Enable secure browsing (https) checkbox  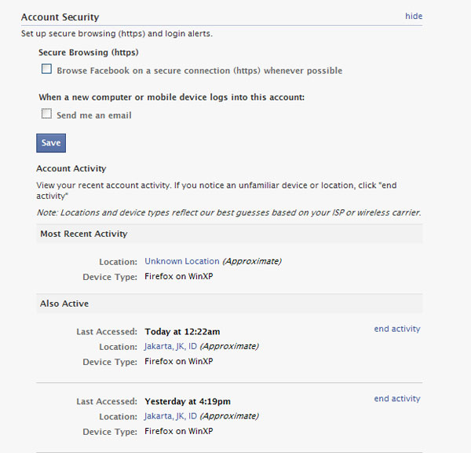point(47,69)
